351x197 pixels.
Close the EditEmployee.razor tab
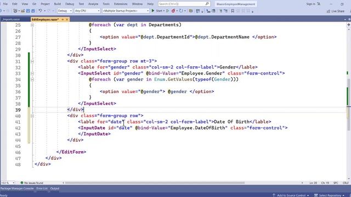point(67,20)
